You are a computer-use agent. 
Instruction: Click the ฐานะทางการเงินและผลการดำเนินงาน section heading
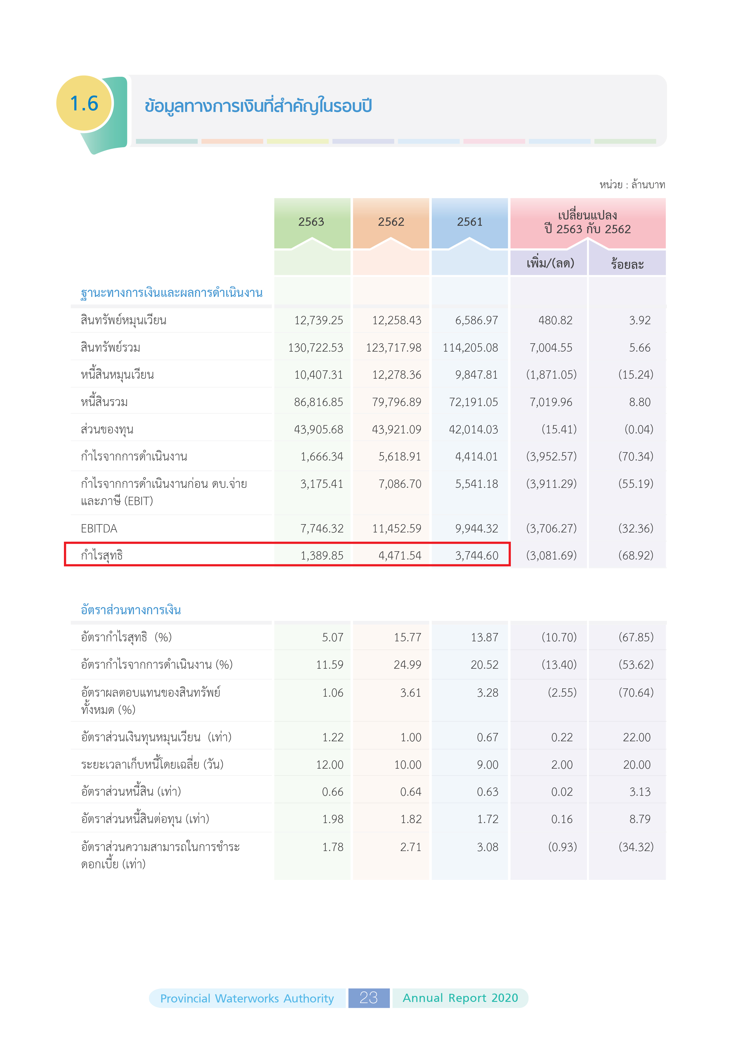pos(172,293)
